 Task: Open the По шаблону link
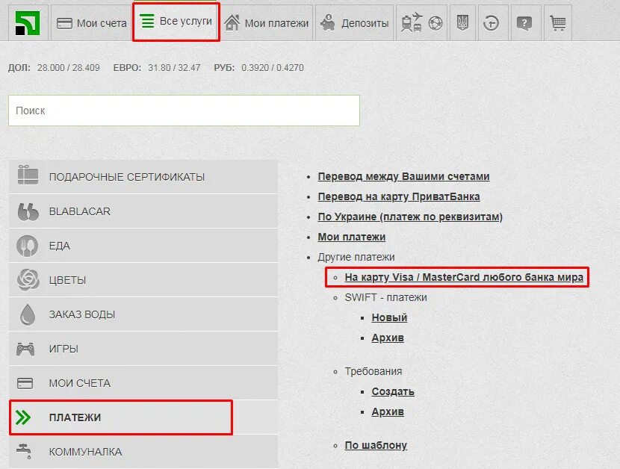tap(376, 445)
